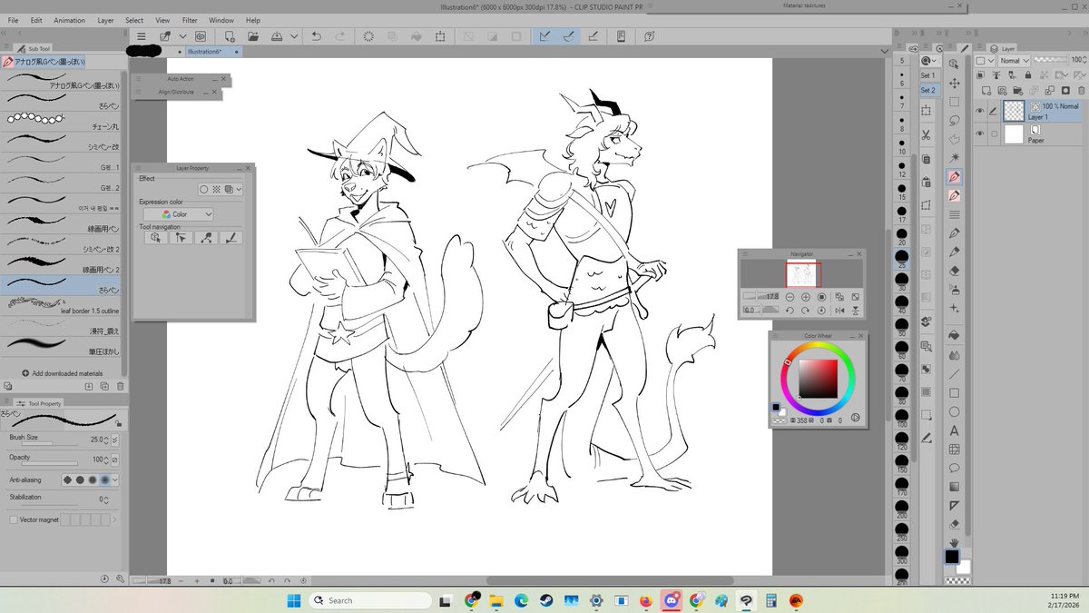
Task: Open the Select menu
Action: 134,19
